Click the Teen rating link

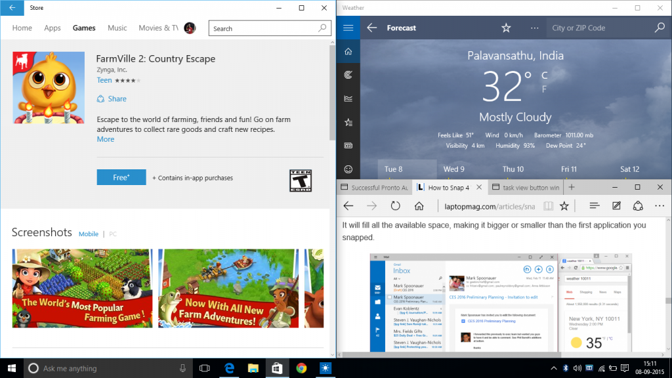tap(104, 80)
